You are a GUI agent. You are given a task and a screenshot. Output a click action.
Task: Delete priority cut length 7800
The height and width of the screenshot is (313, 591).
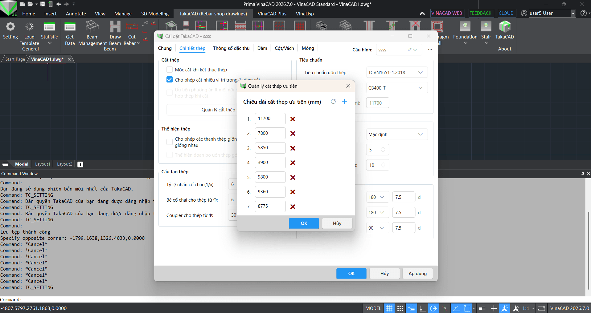point(293,134)
